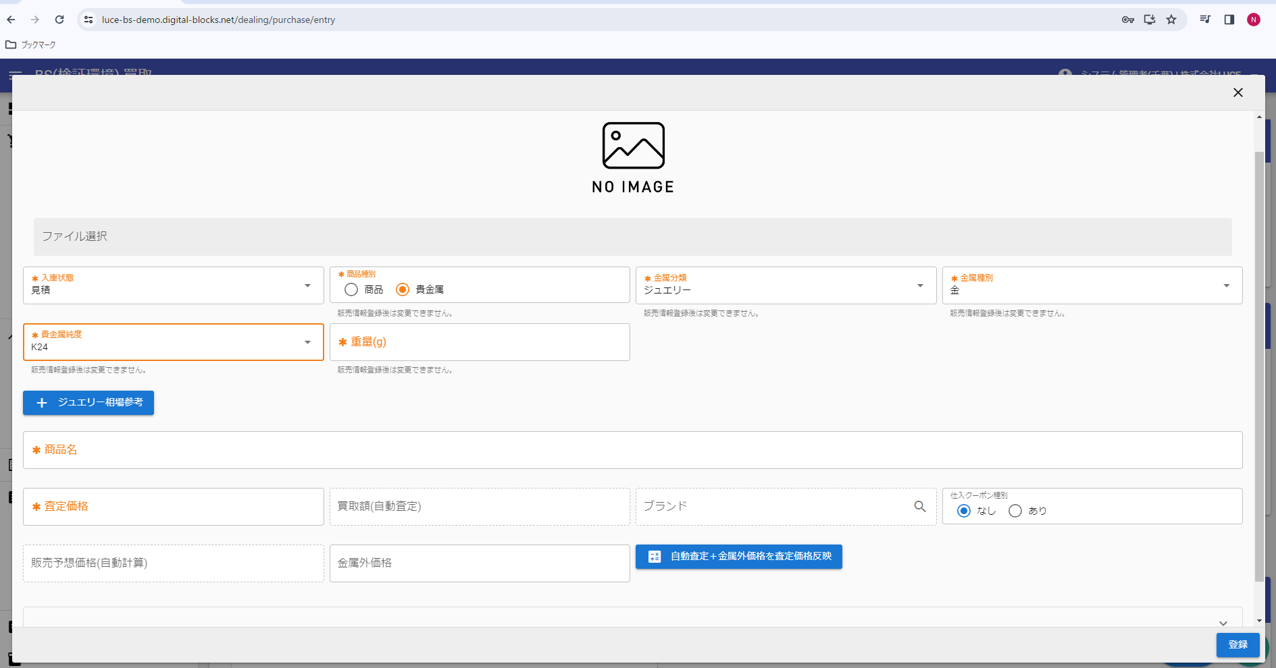Click the dialog's vertical scrollbar thumb
This screenshot has height=668, width=1276.
point(1259,366)
